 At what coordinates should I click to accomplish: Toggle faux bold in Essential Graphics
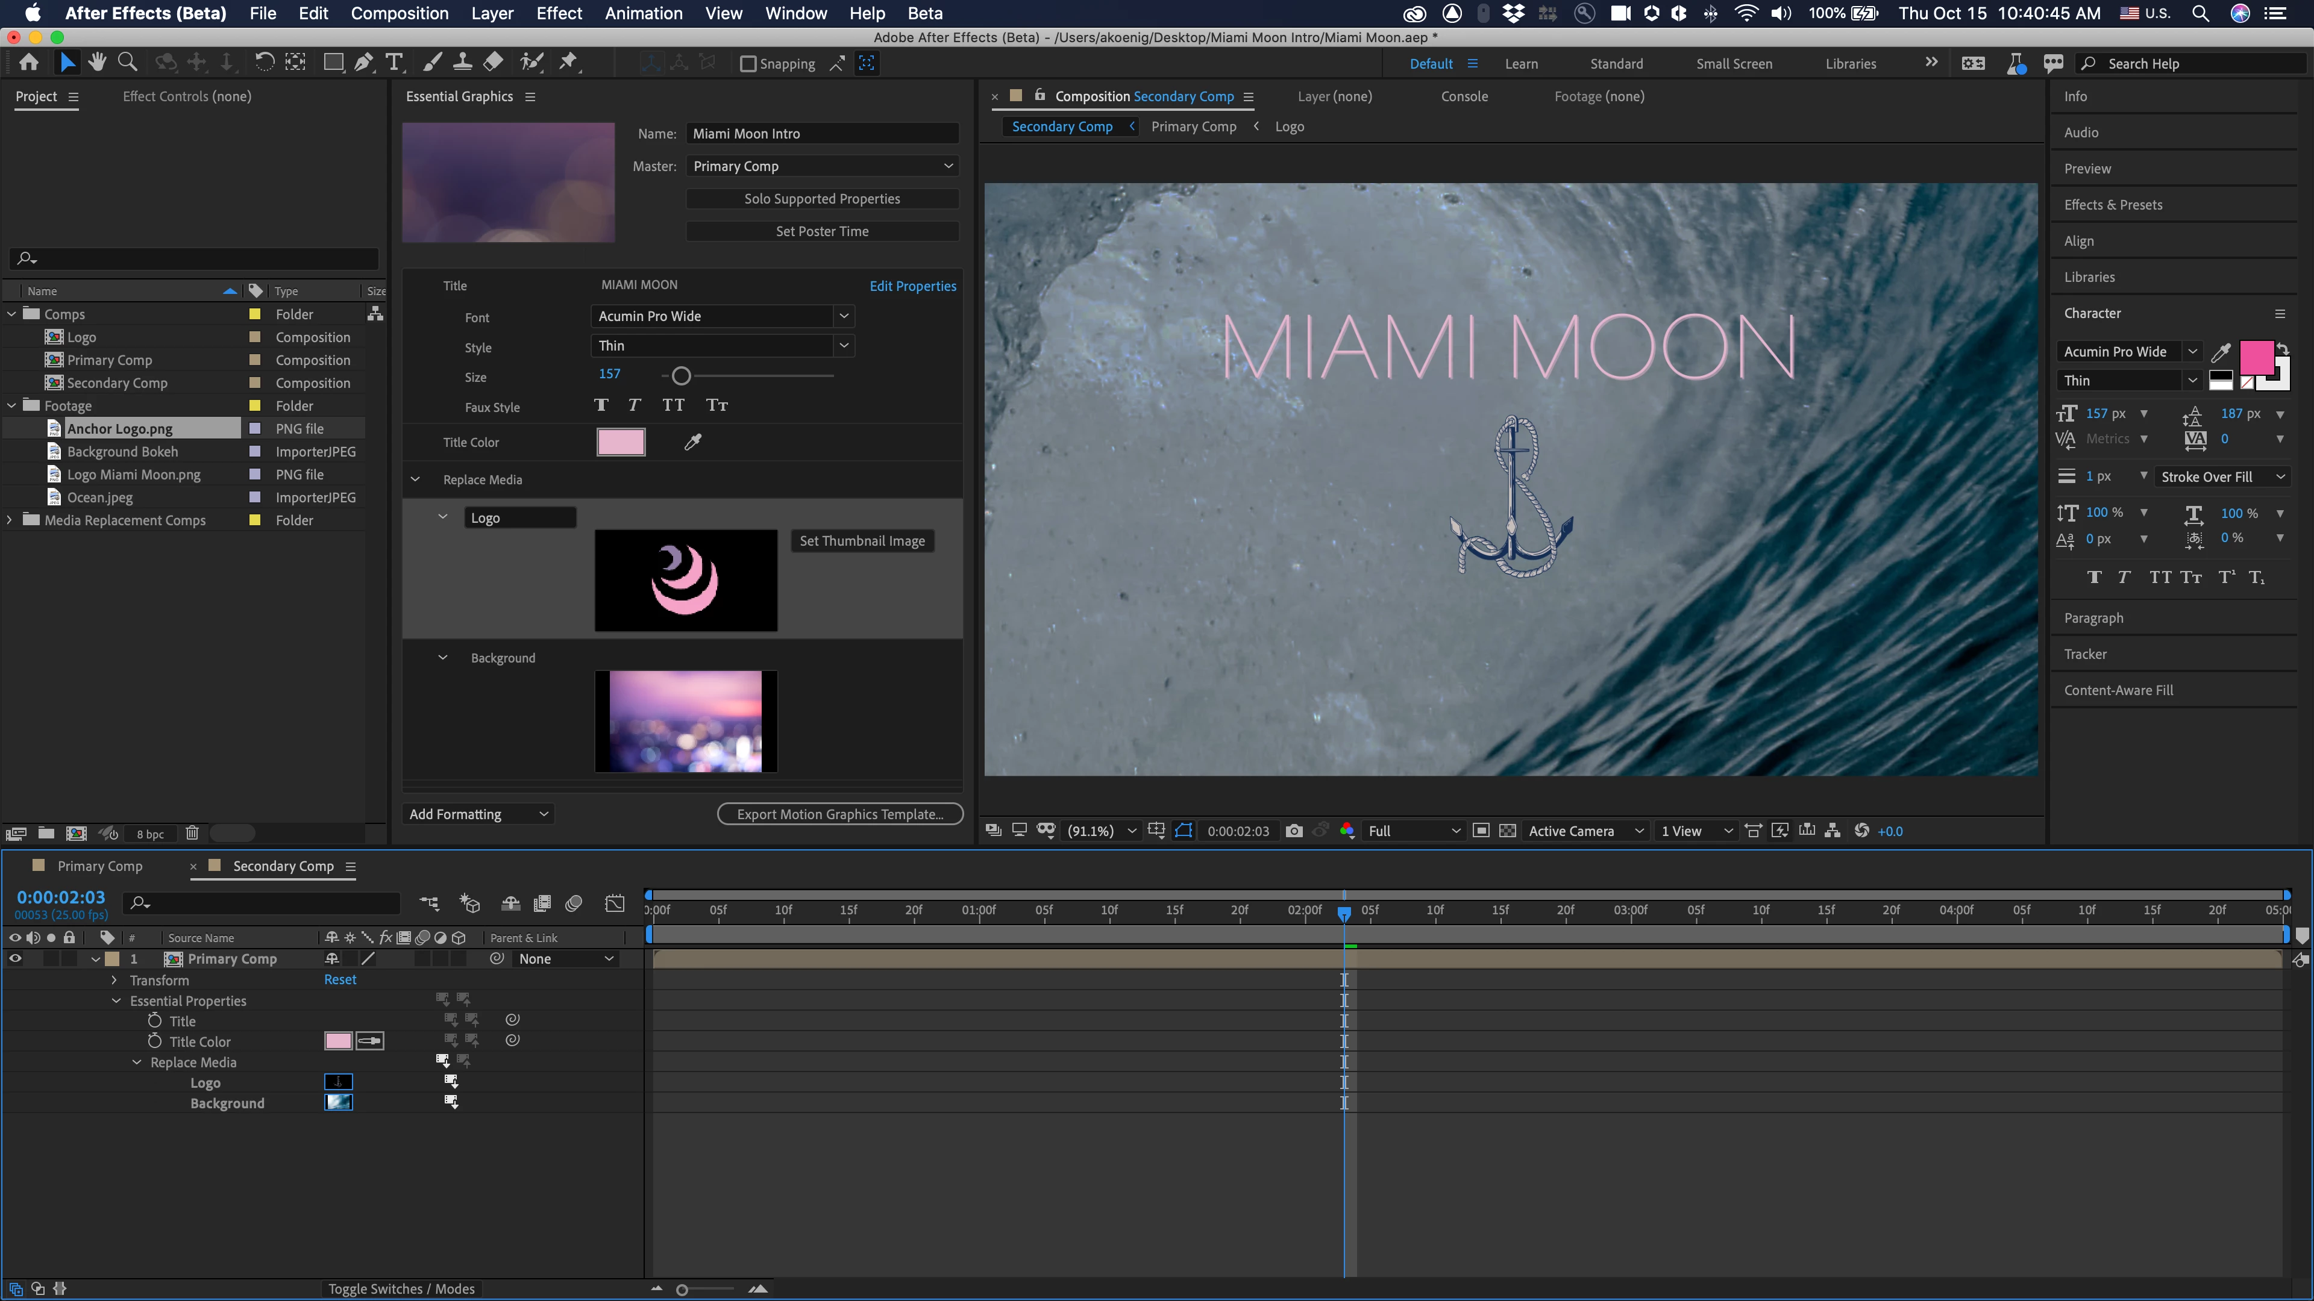(x=601, y=406)
